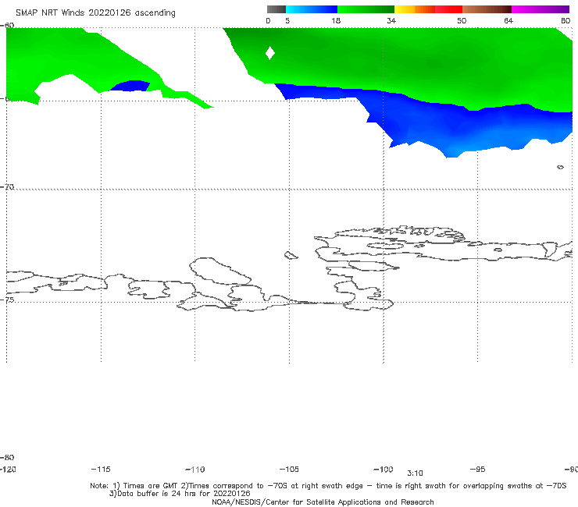Click the note about data buffer 24 hrs
The image size is (578, 507).
click(180, 494)
